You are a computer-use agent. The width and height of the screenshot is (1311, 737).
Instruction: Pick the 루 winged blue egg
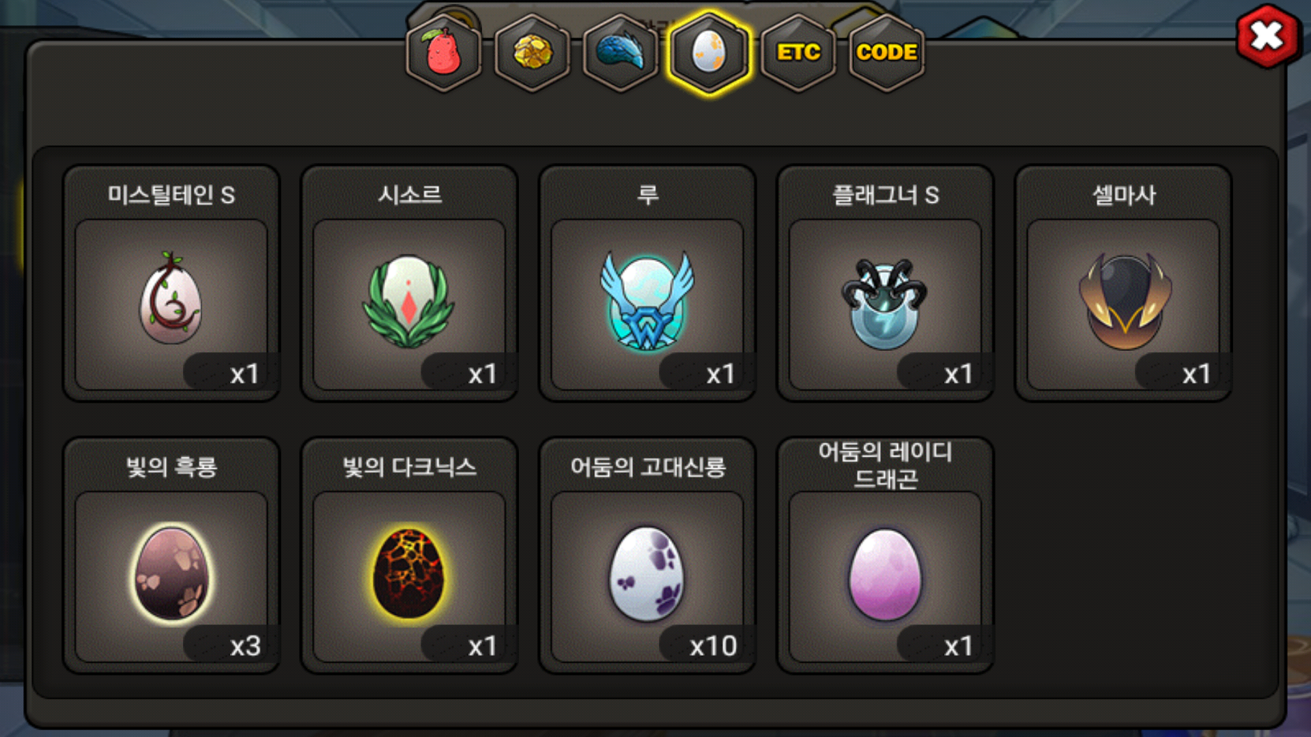tap(647, 304)
